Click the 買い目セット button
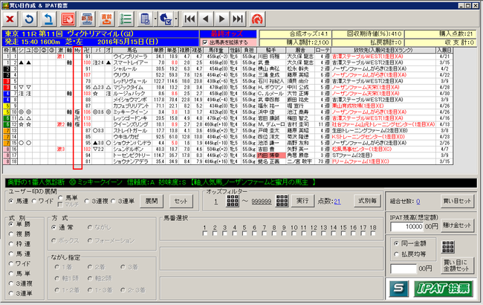Screen dimensions: 483x305 [457, 201]
